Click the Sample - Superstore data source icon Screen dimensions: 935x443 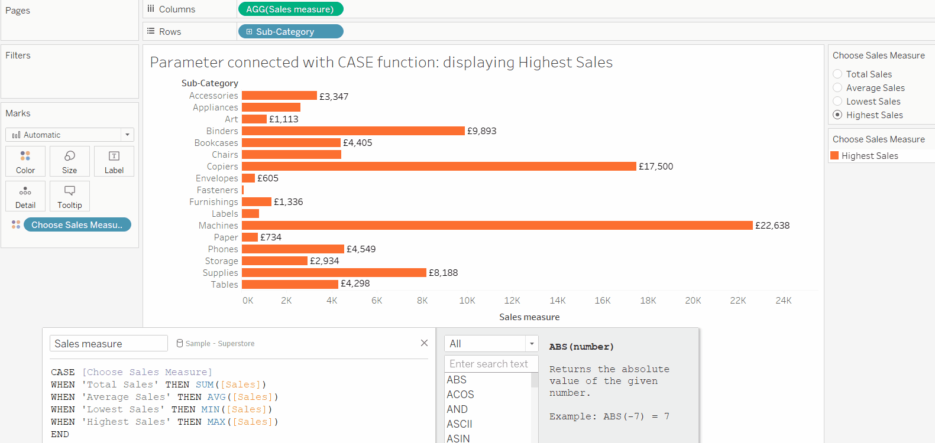coord(180,343)
